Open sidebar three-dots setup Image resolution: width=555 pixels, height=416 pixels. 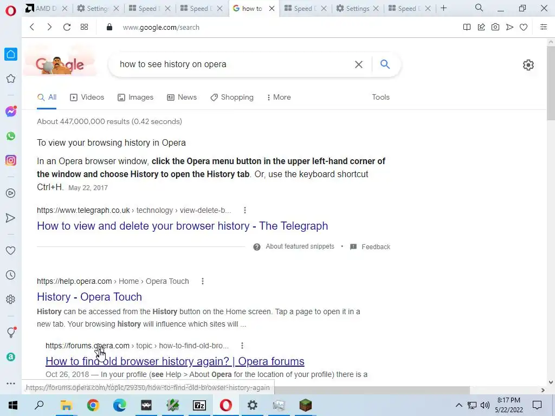(11, 383)
